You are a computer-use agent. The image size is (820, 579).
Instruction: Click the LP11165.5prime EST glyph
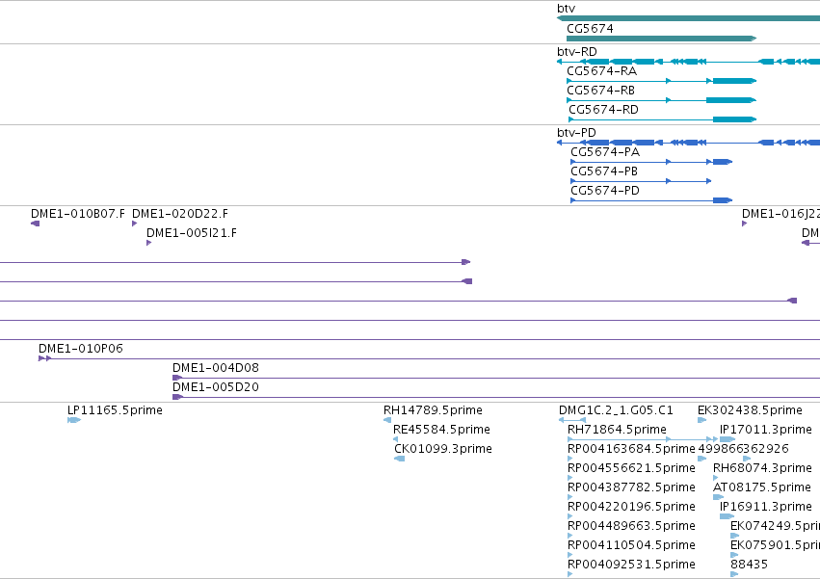click(74, 420)
